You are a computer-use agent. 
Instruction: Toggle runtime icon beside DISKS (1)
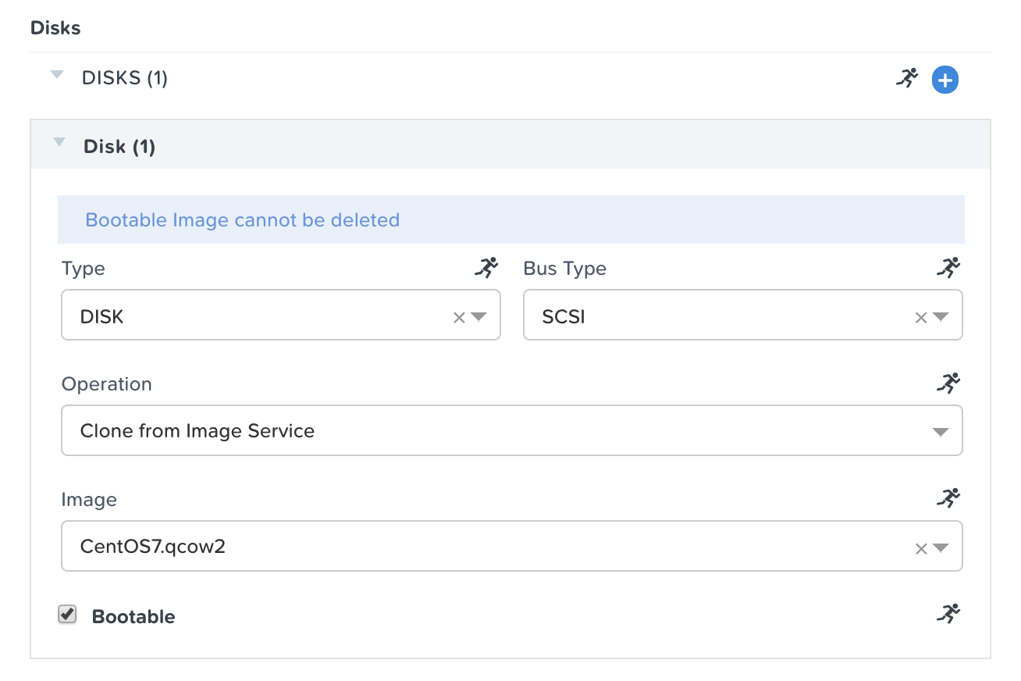point(907,77)
